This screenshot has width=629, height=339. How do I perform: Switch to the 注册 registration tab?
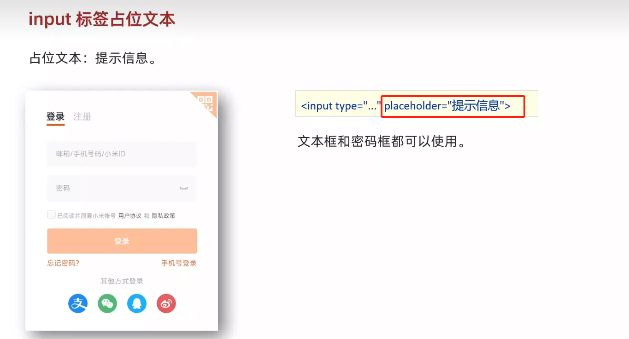(82, 117)
